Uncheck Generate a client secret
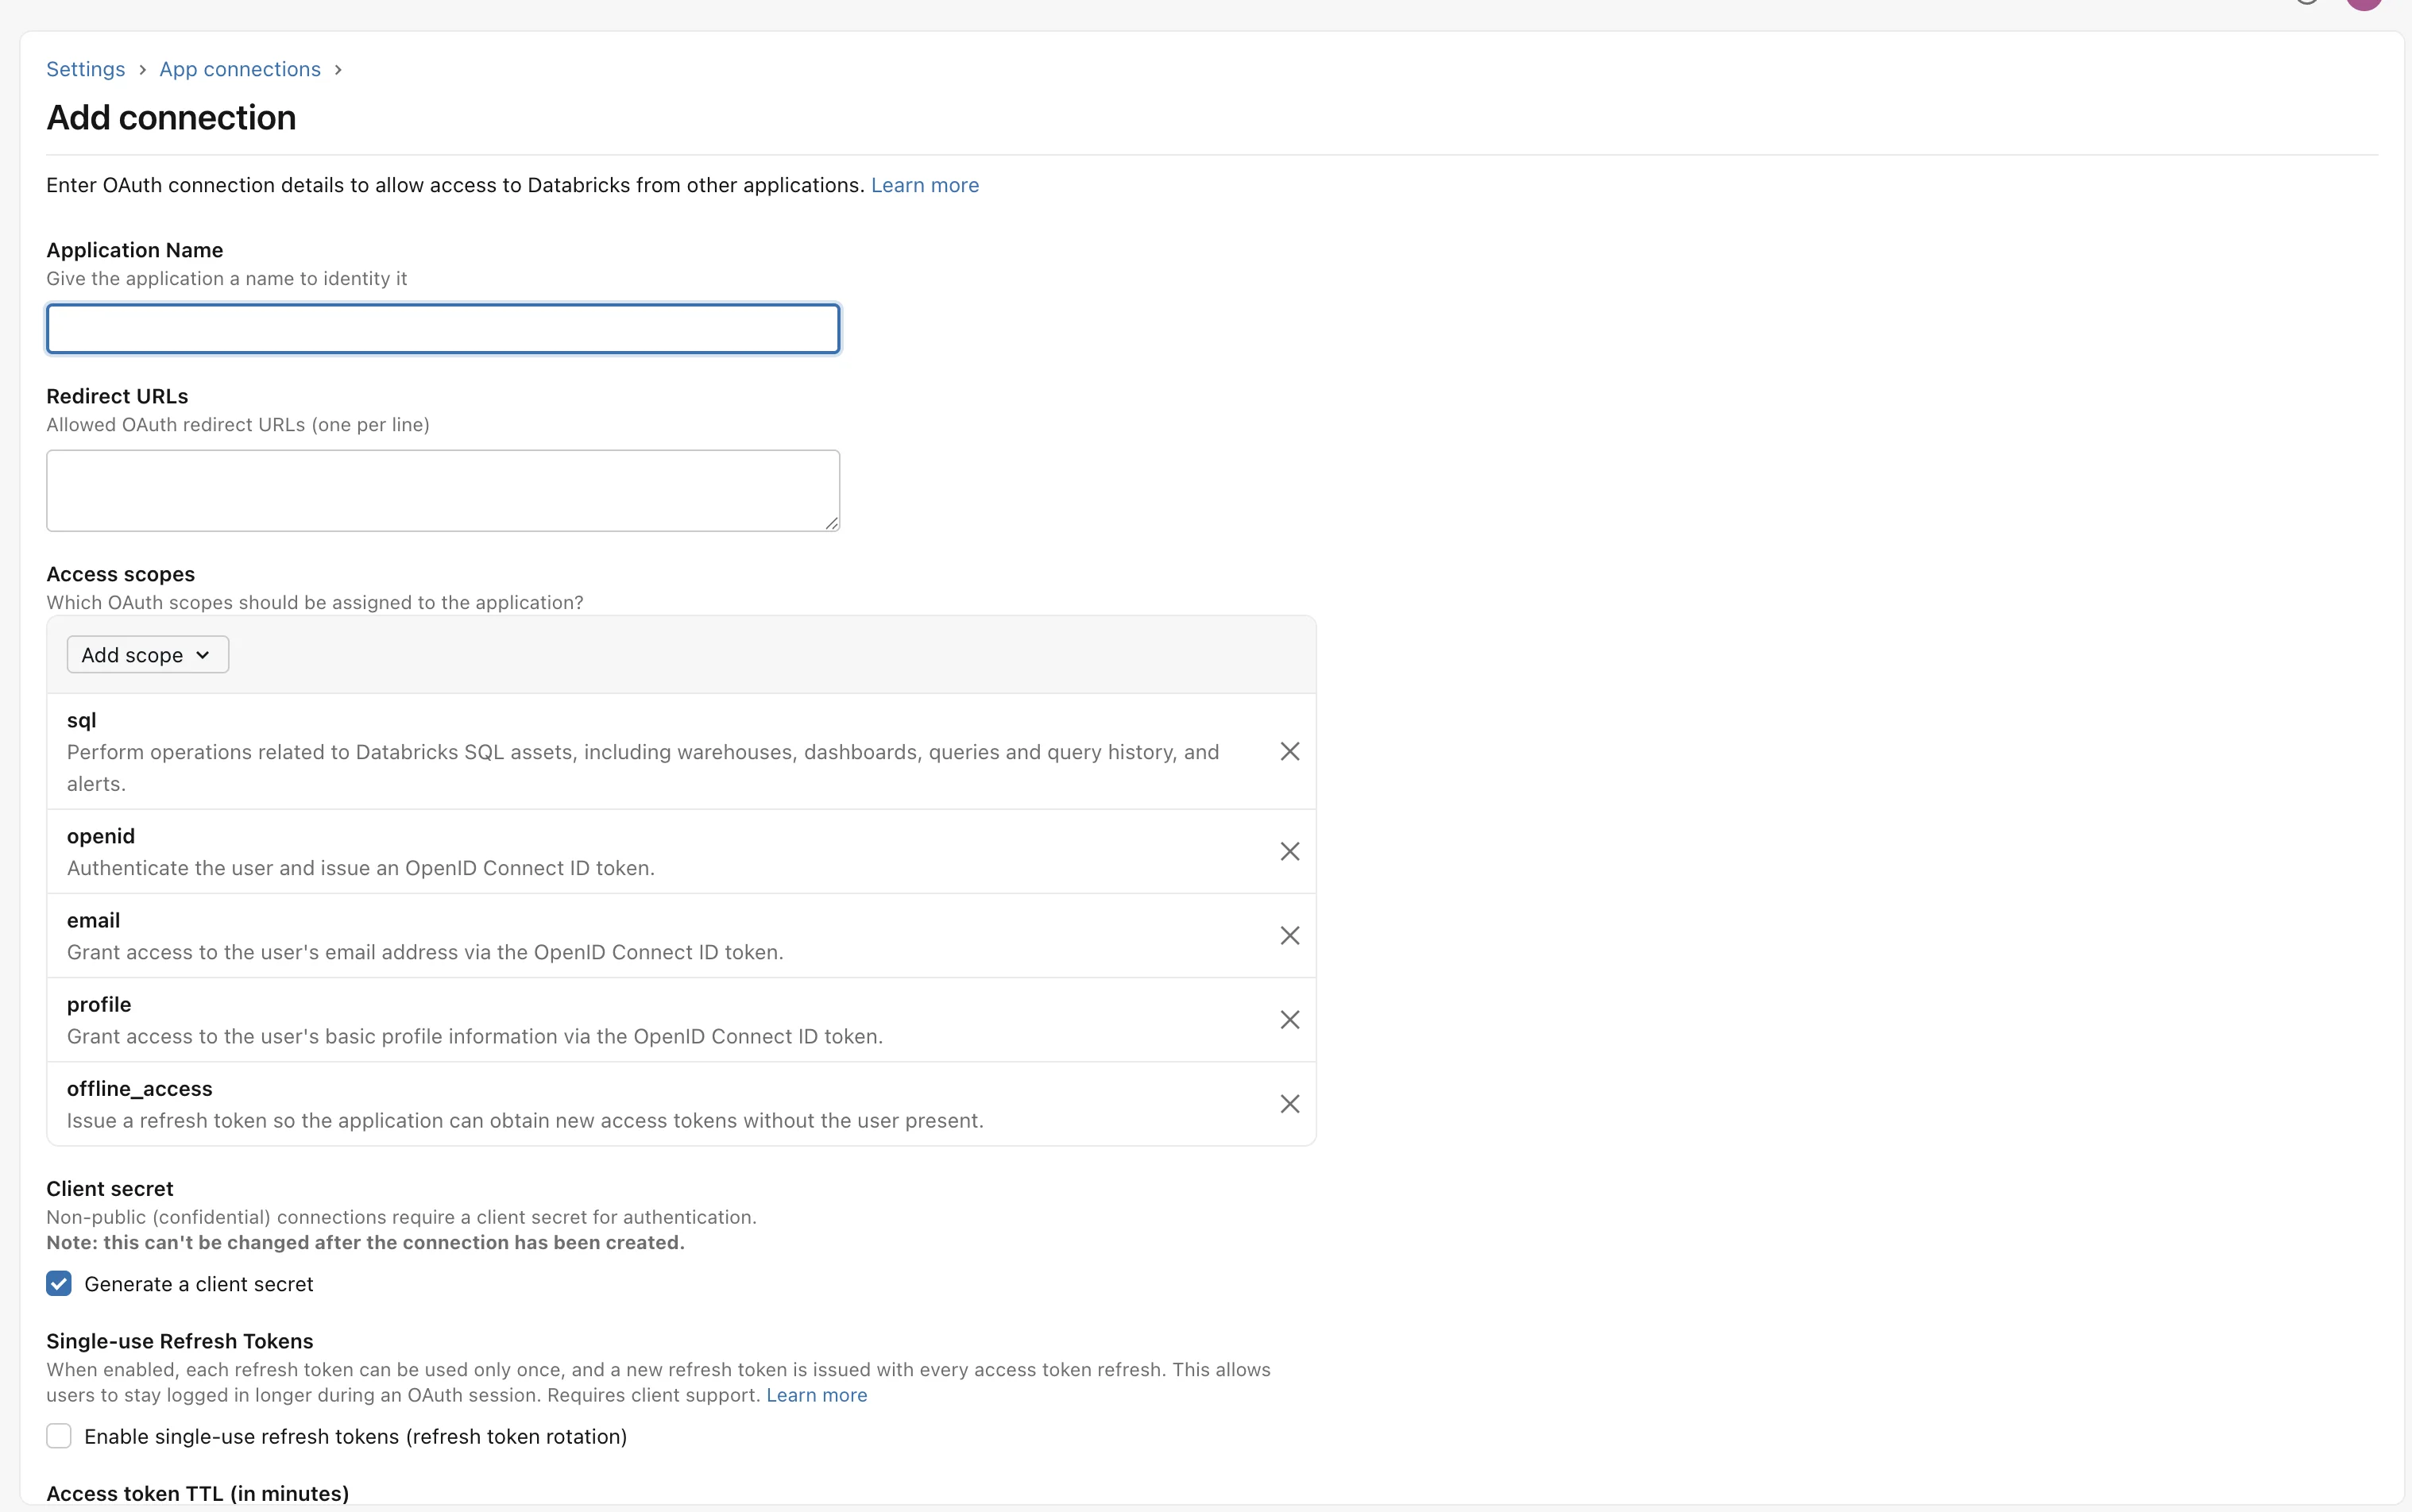This screenshot has width=2412, height=1512. tap(59, 1284)
